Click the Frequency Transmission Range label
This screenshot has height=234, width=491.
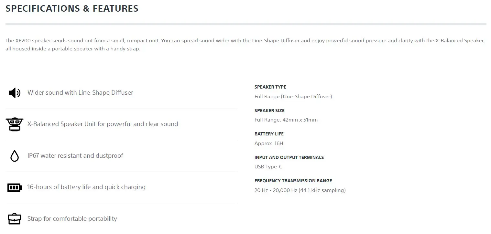tap(293, 181)
